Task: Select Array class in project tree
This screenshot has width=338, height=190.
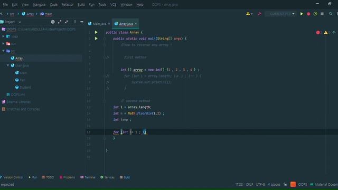Action: (x=19, y=58)
